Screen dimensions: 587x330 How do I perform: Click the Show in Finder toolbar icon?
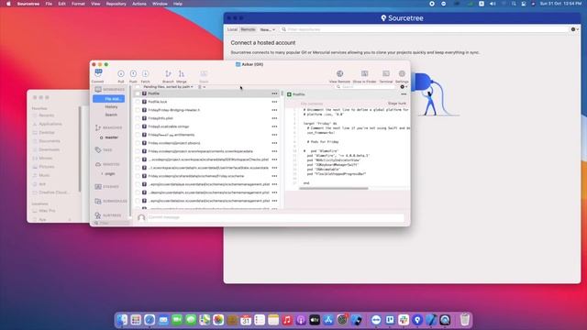click(x=364, y=73)
